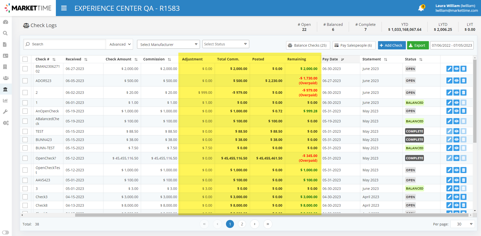Edit the AnOpenCheck row
The width and height of the screenshot is (481, 236).
[449, 111]
